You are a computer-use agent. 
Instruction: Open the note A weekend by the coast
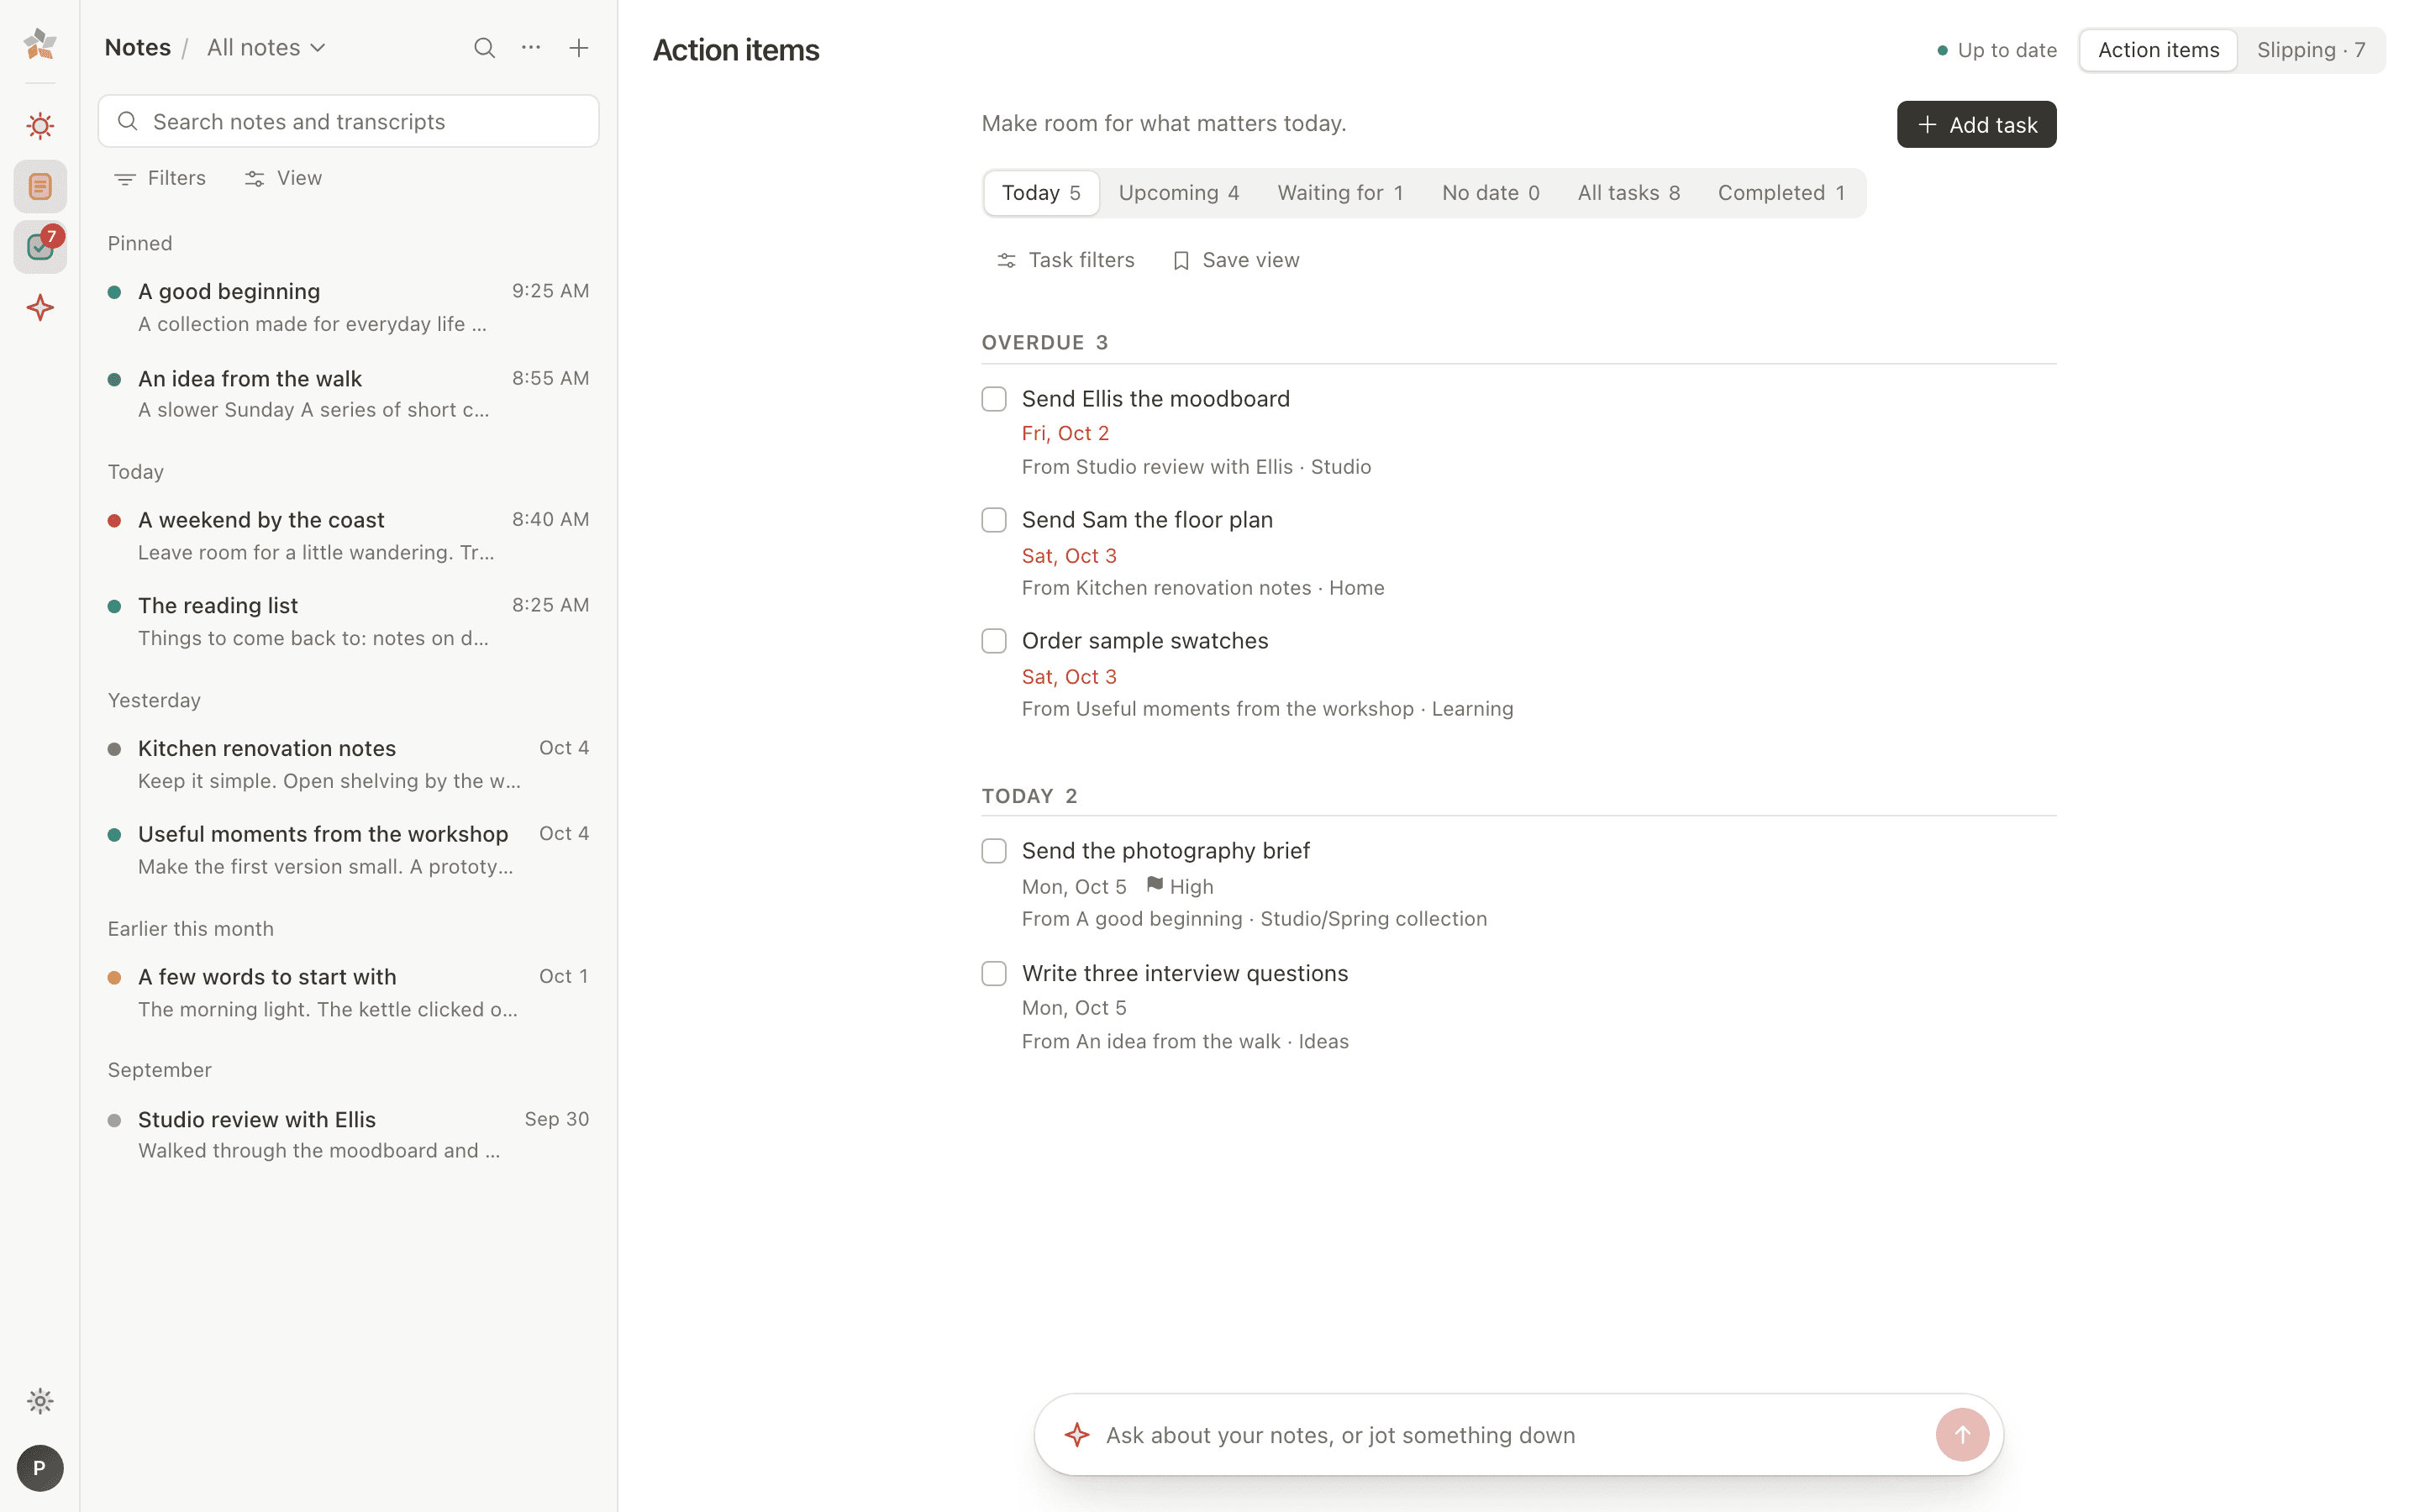coord(349,536)
